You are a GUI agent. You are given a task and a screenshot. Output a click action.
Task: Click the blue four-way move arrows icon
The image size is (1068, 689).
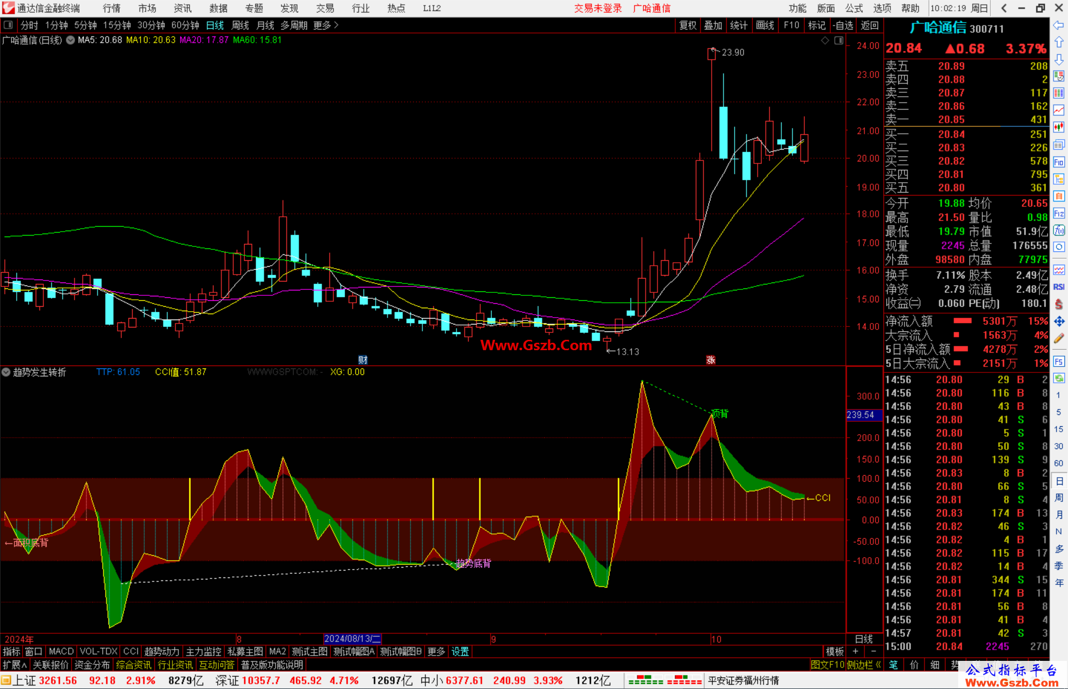1059,322
